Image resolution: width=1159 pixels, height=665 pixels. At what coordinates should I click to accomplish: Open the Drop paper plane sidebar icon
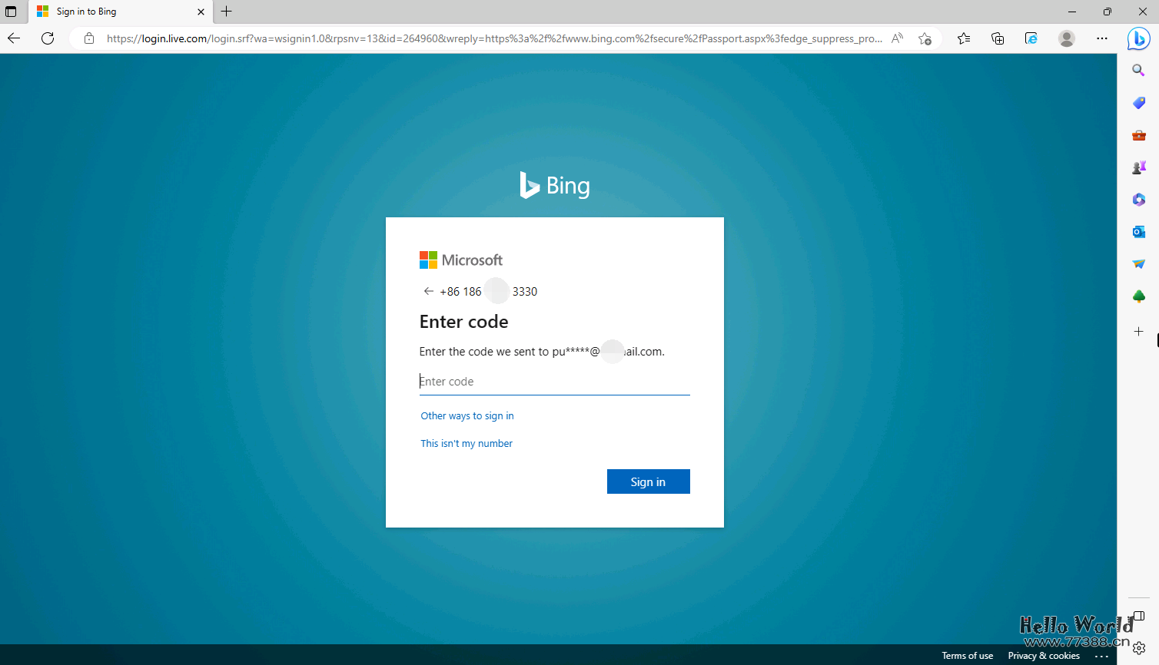point(1138,264)
